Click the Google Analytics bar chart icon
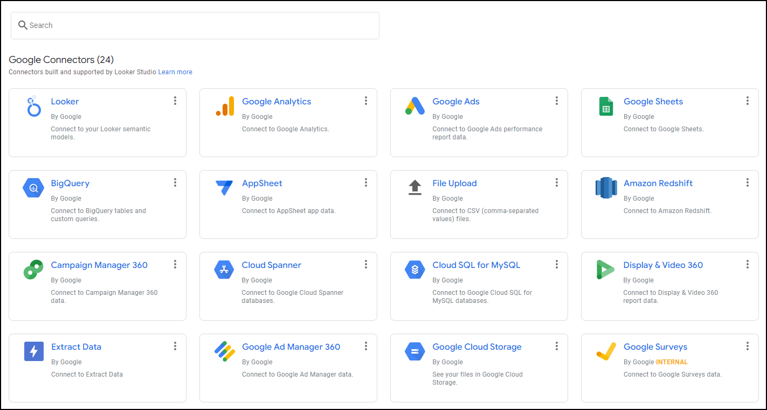This screenshot has height=410, width=767. 225,106
